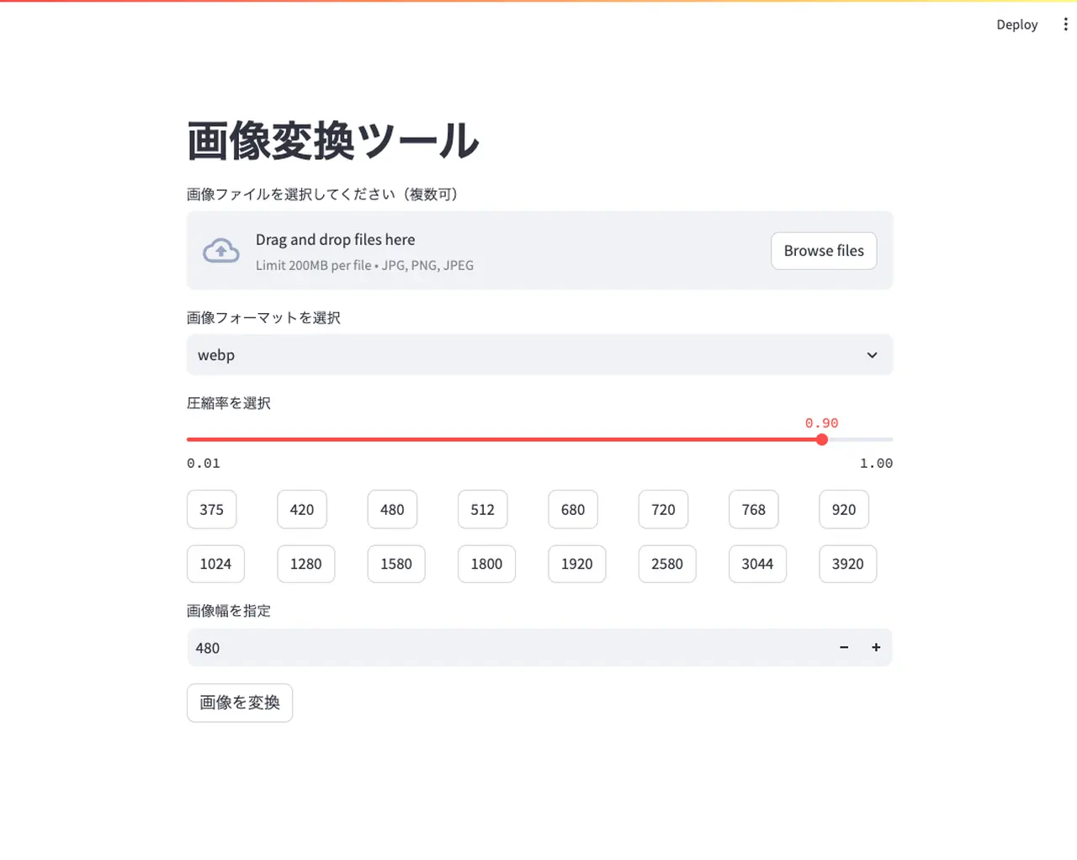Click the cloud upload icon

click(x=221, y=251)
